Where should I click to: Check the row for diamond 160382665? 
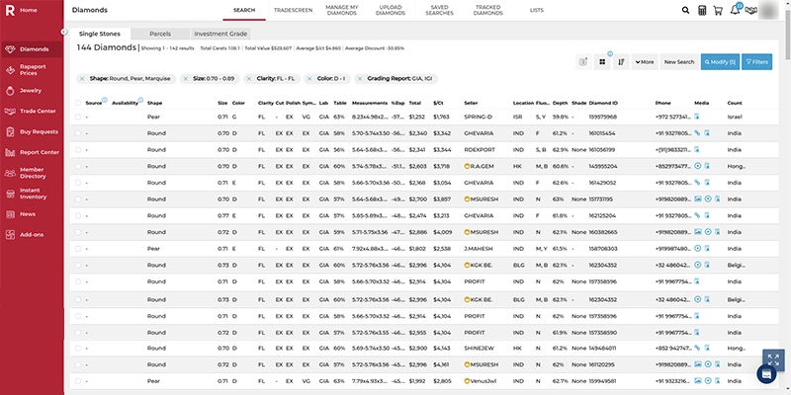(78, 232)
